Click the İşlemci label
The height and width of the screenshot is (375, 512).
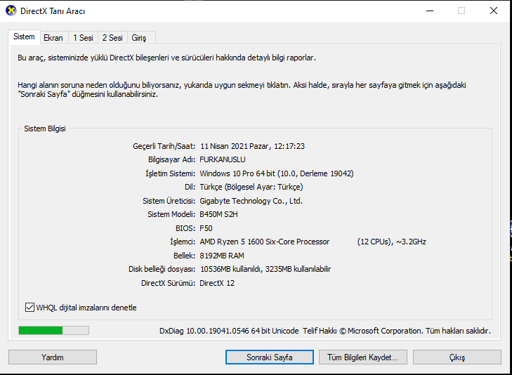tap(183, 242)
